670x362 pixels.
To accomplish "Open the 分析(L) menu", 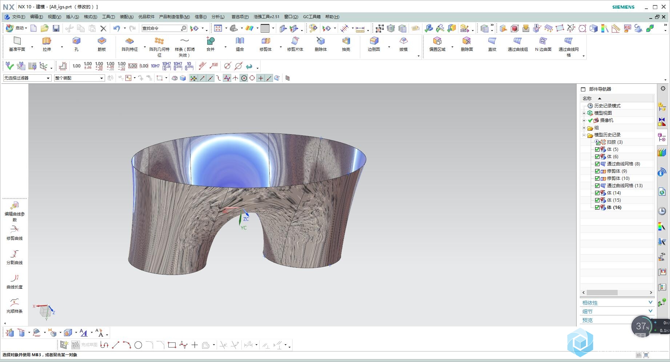I will [x=218, y=17].
